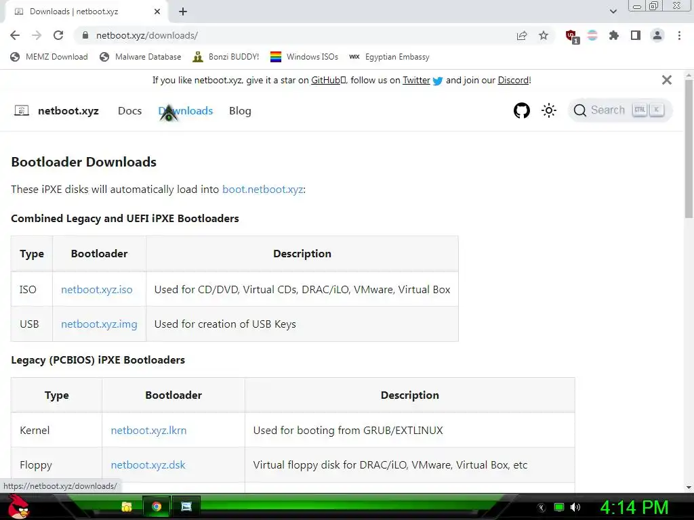Image resolution: width=694 pixels, height=520 pixels.
Task: Dismiss the announcement banner
Action: point(667,80)
